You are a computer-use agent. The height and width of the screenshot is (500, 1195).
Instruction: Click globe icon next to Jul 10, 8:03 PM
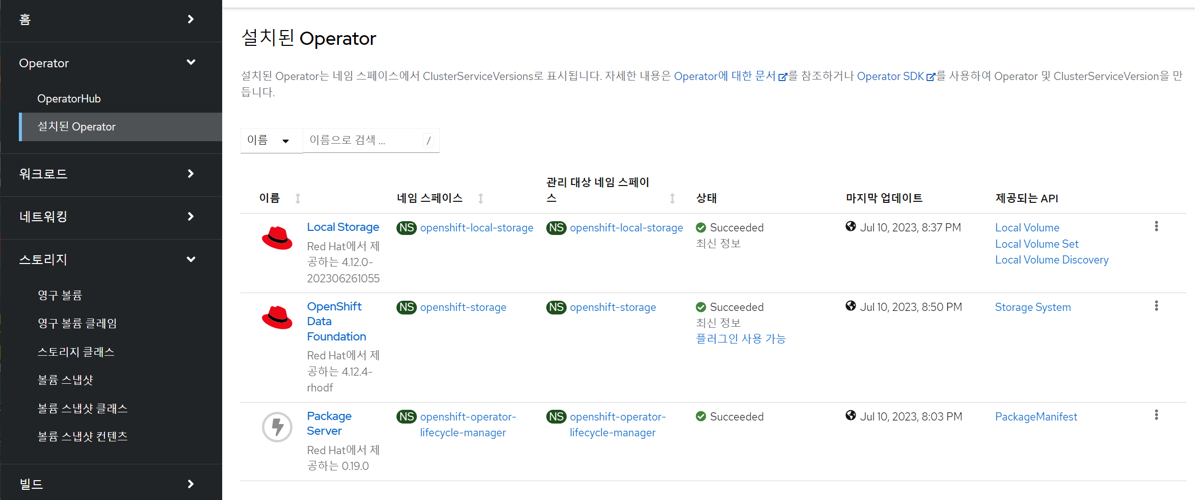(851, 415)
